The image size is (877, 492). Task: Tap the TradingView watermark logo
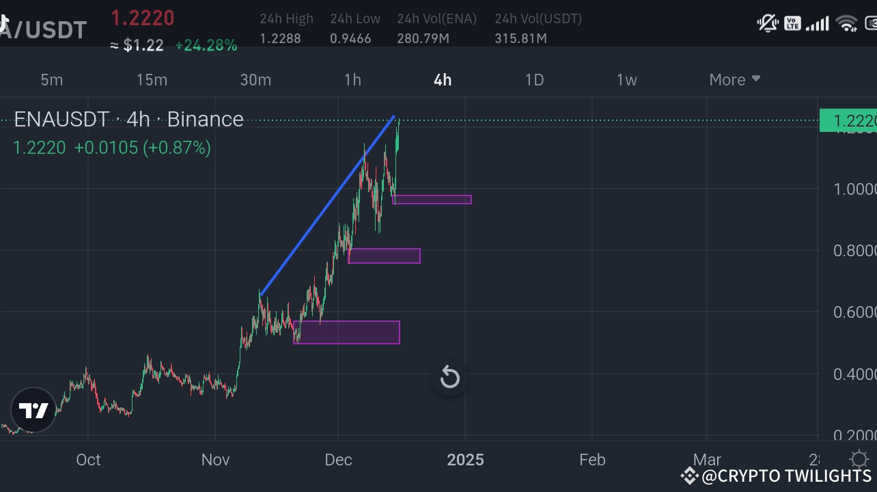pos(32,410)
